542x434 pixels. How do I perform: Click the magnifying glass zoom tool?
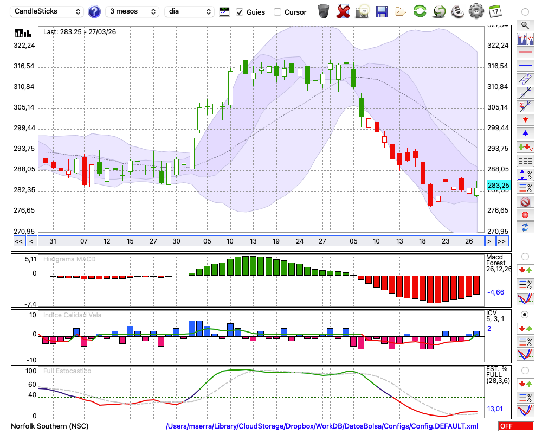[525, 25]
